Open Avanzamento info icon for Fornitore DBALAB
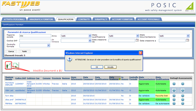Screen dimensions: 196x111 [183, 84]
